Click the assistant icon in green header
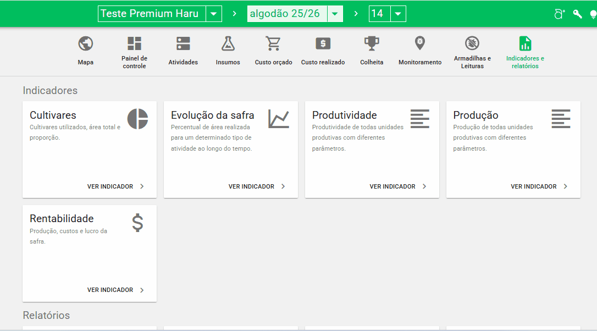 click(559, 14)
